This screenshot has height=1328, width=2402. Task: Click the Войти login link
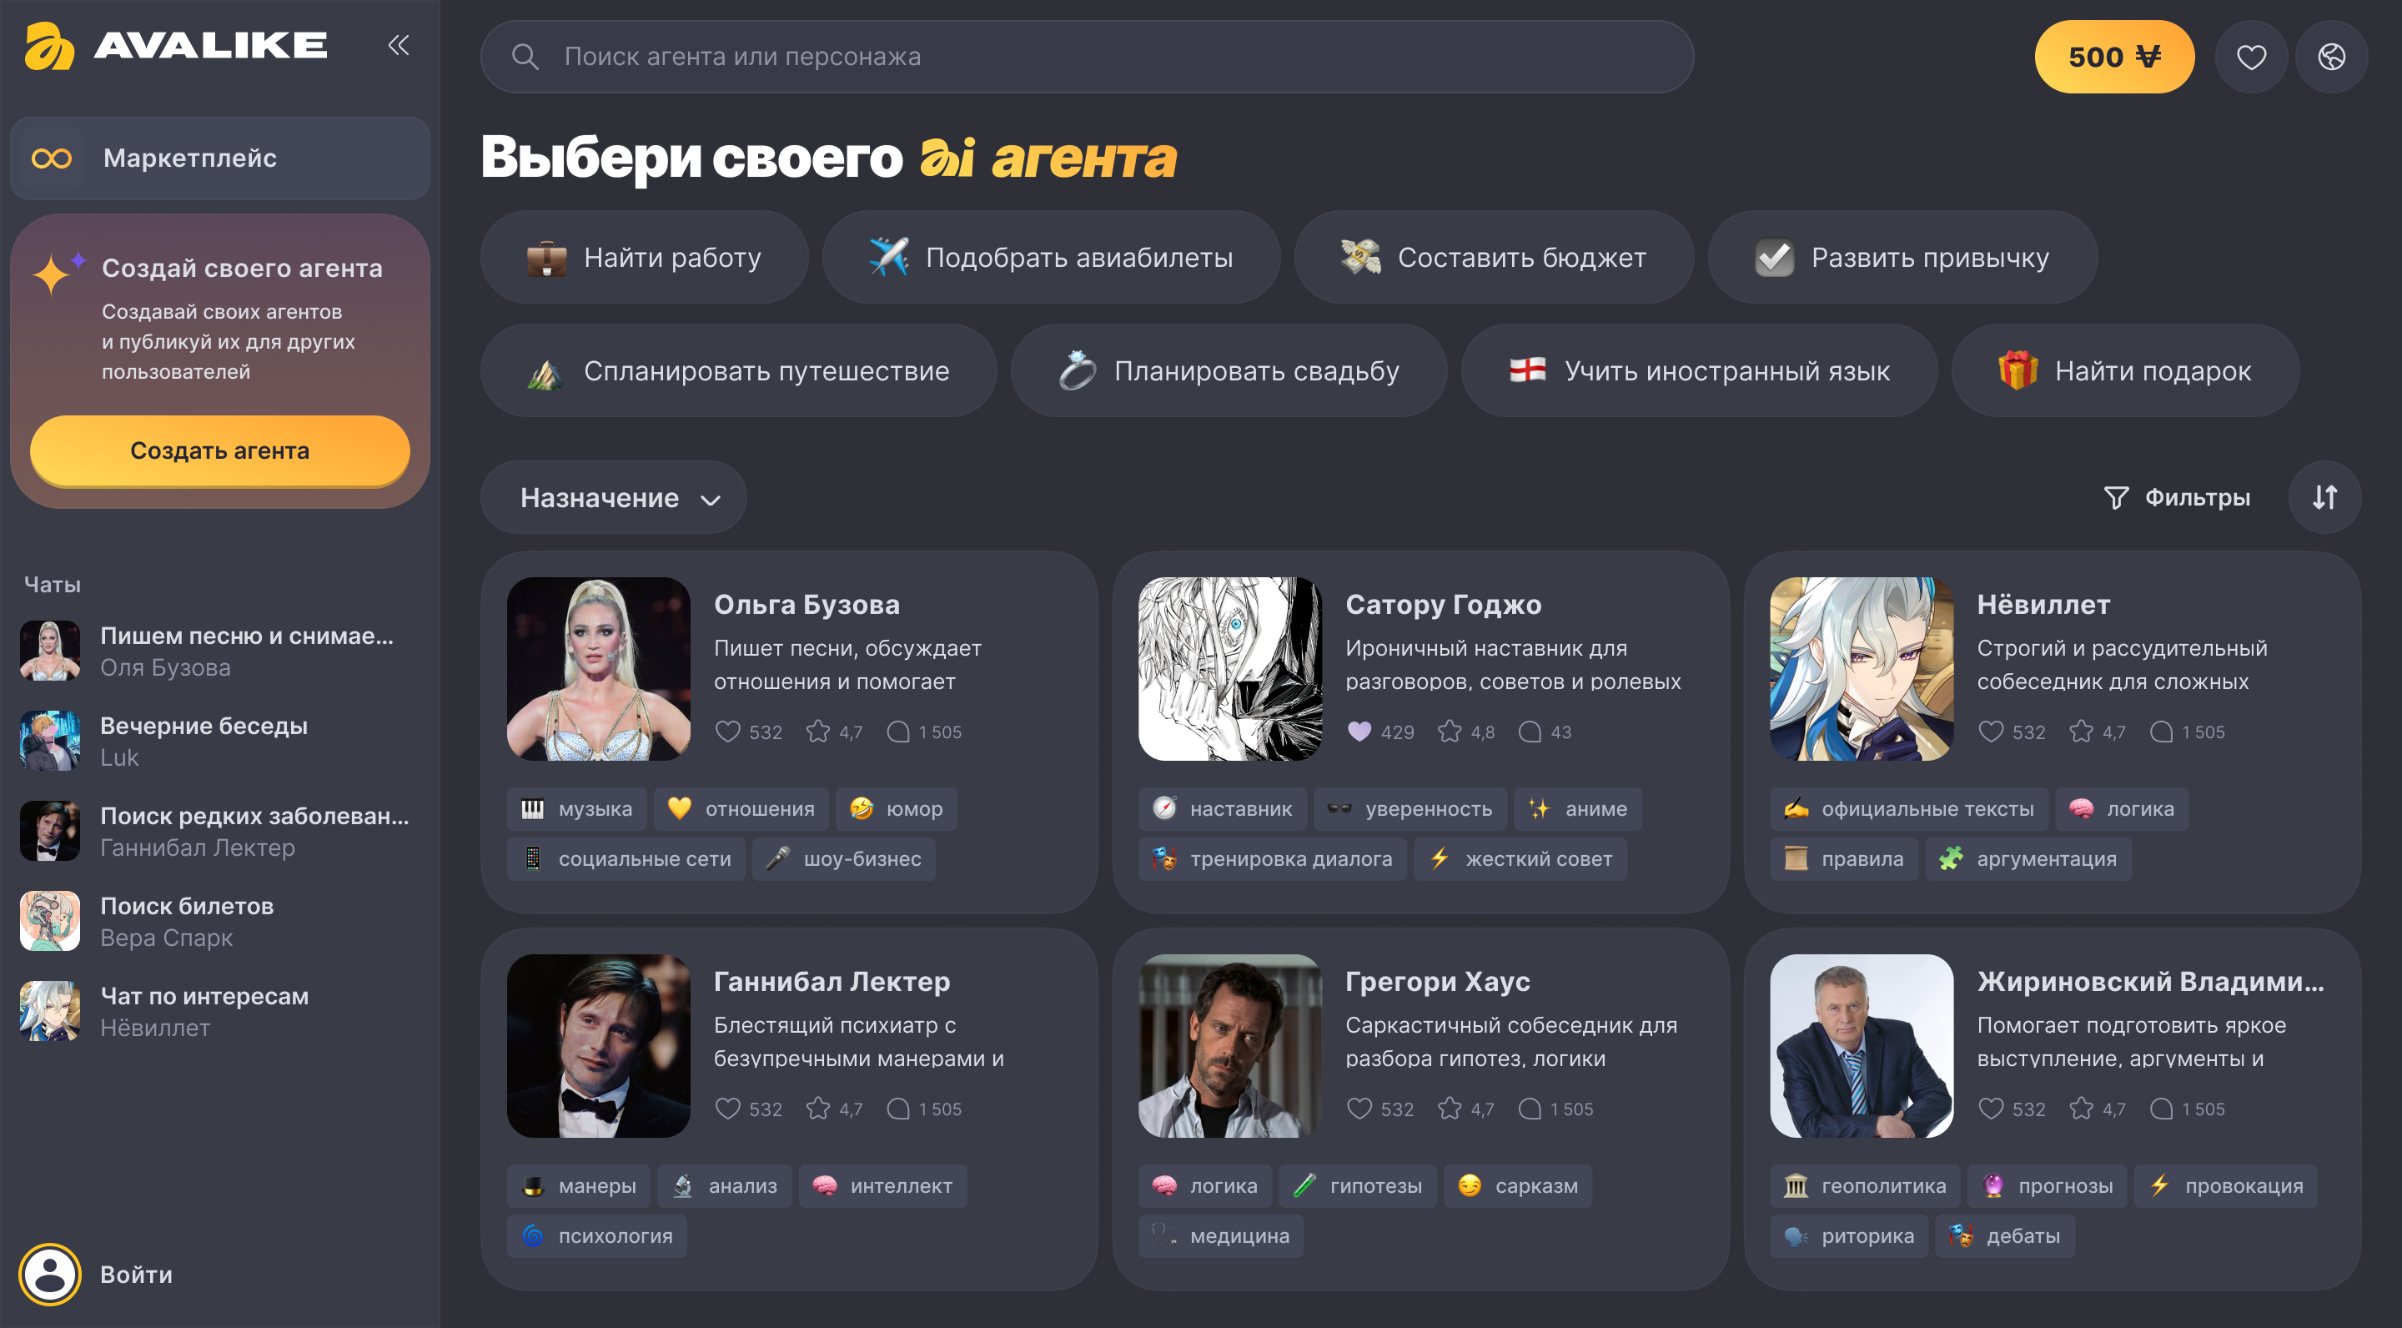tap(136, 1275)
